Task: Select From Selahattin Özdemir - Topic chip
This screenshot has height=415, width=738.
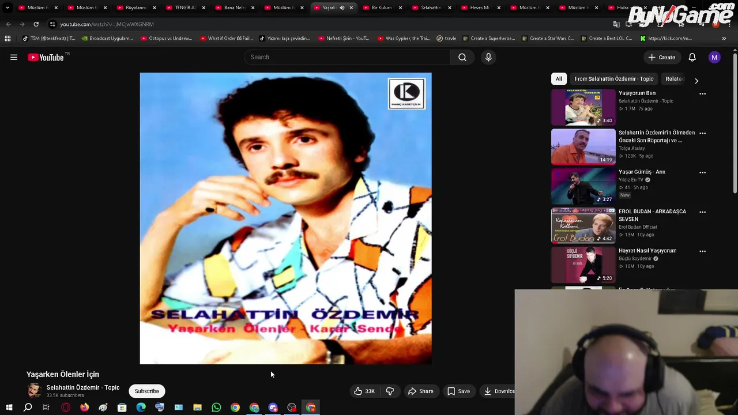Action: click(614, 79)
